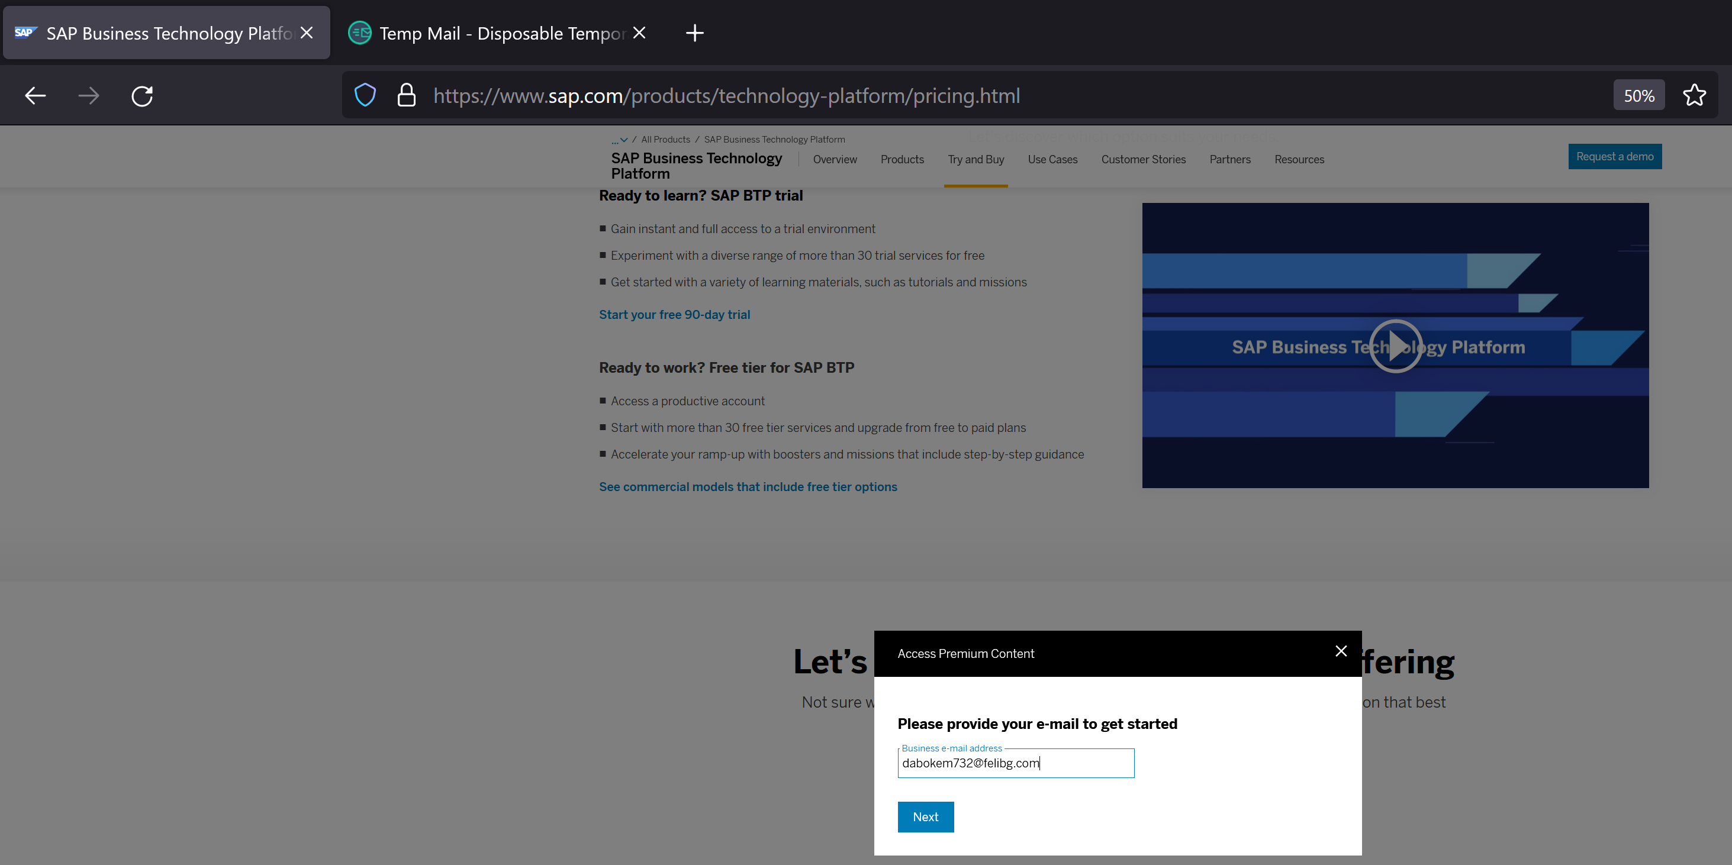Open the tracking protection shield icon
The width and height of the screenshot is (1732, 865).
pos(365,95)
